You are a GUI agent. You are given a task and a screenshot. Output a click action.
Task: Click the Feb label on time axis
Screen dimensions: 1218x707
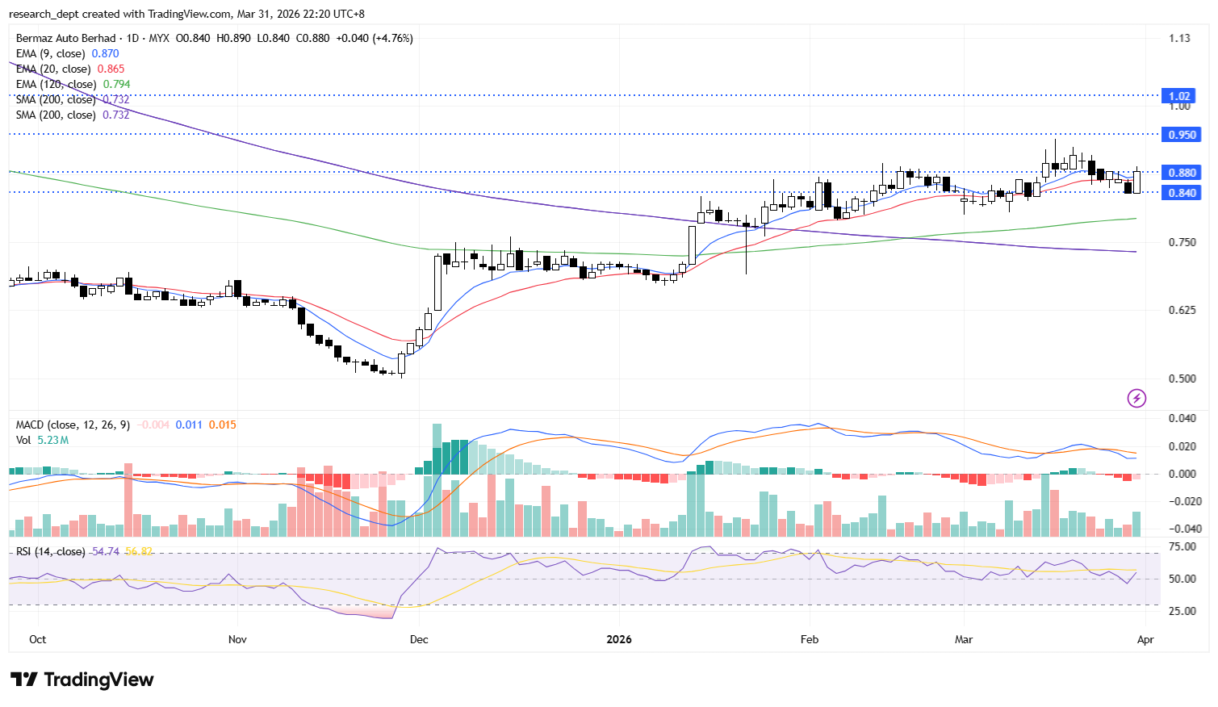point(809,639)
